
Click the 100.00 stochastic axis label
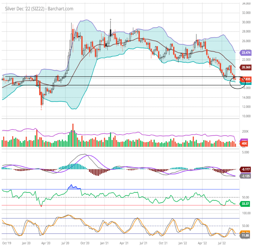coord(246,213)
